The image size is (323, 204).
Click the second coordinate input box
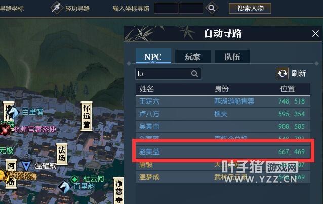coord(191,8)
